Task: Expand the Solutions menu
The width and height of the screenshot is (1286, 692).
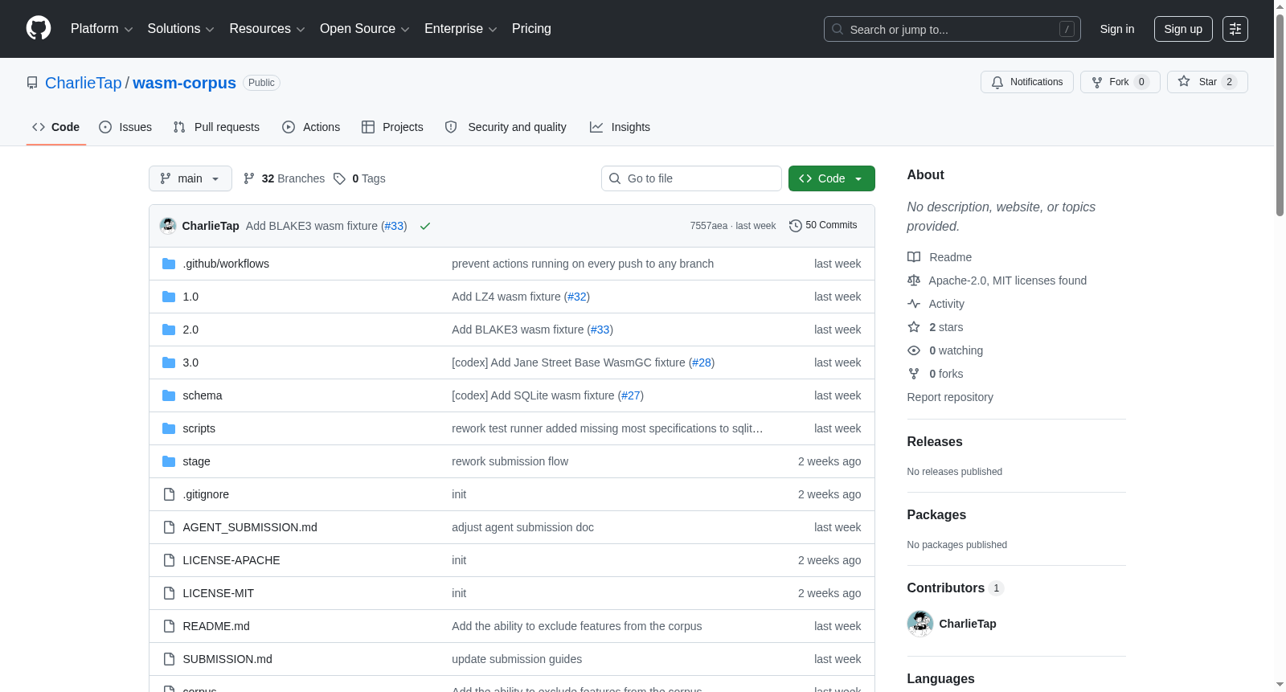Action: [181, 29]
